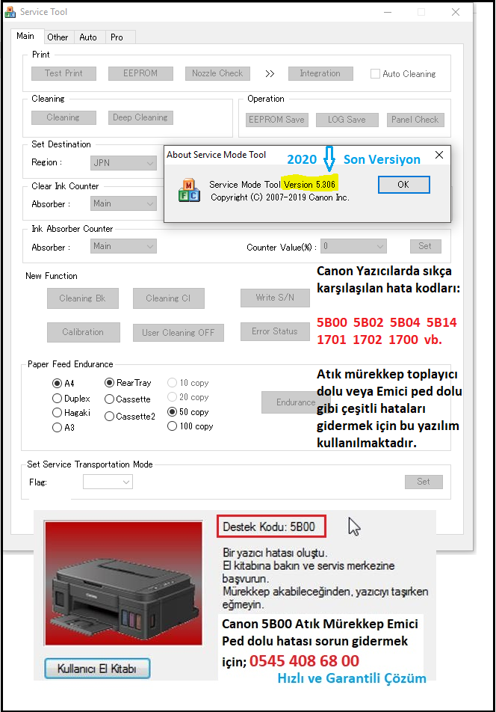
Task: Click the printer image thumbnail
Action: pos(123,583)
